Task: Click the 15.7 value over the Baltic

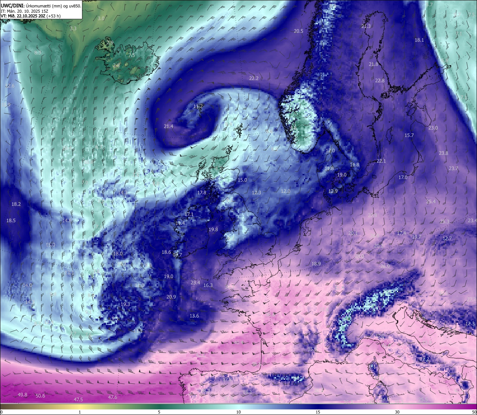Action: point(409,135)
